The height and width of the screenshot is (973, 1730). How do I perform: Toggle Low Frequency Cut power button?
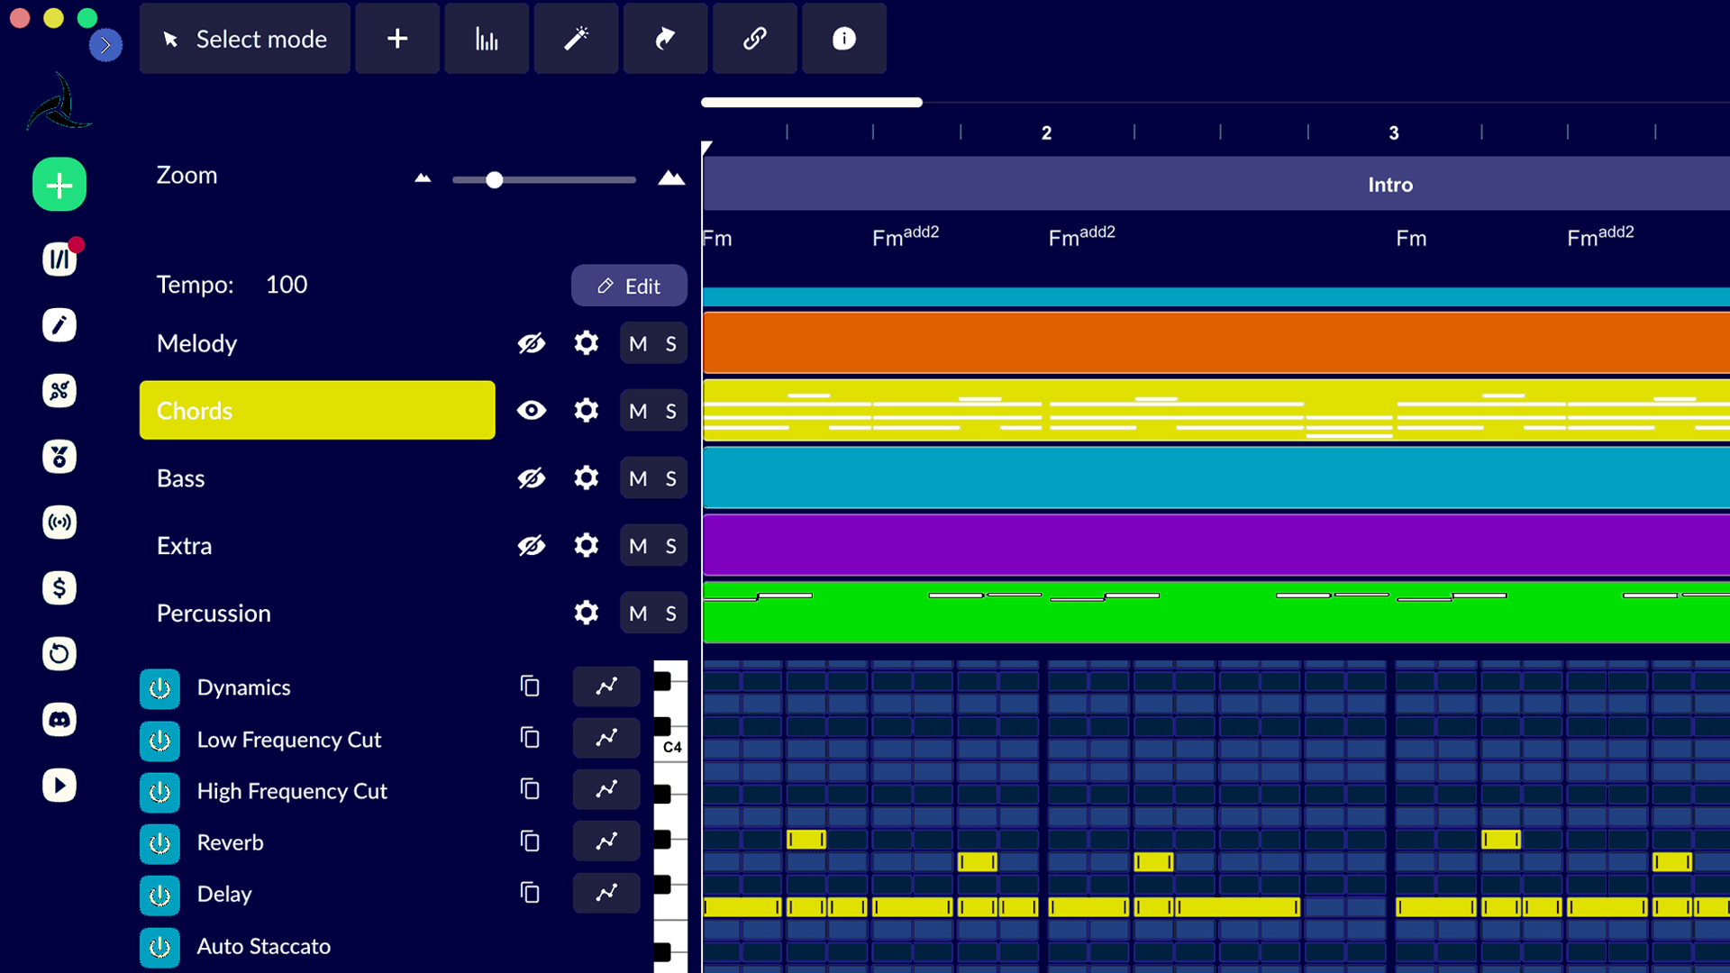[x=159, y=741]
